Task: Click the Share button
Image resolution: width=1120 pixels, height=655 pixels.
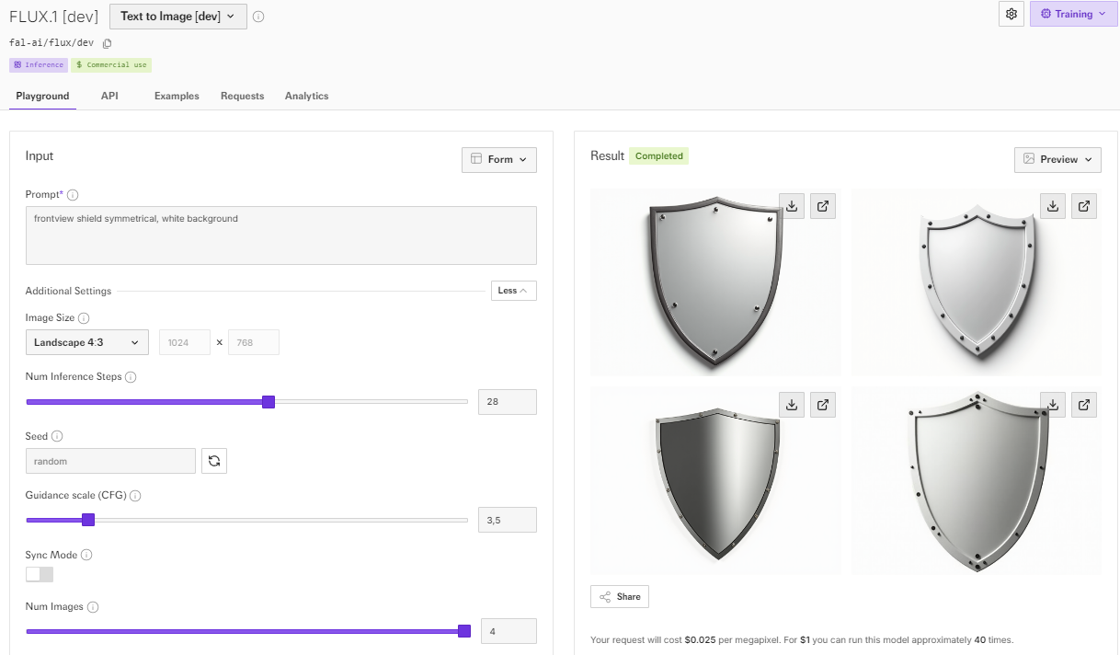Action: [620, 596]
